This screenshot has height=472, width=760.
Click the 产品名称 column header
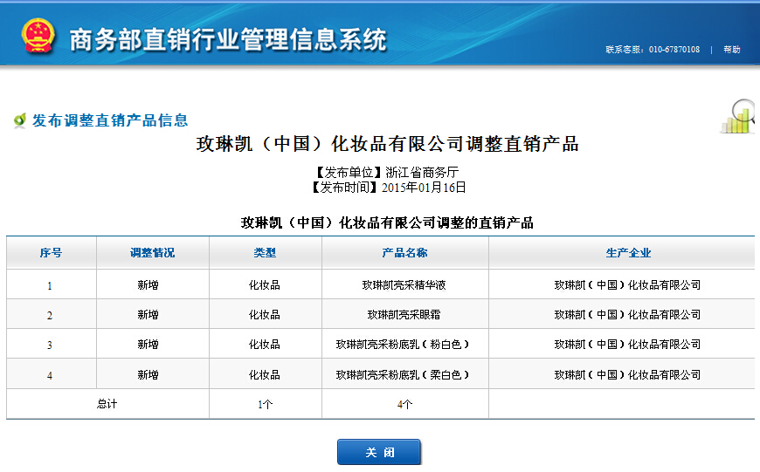point(404,253)
